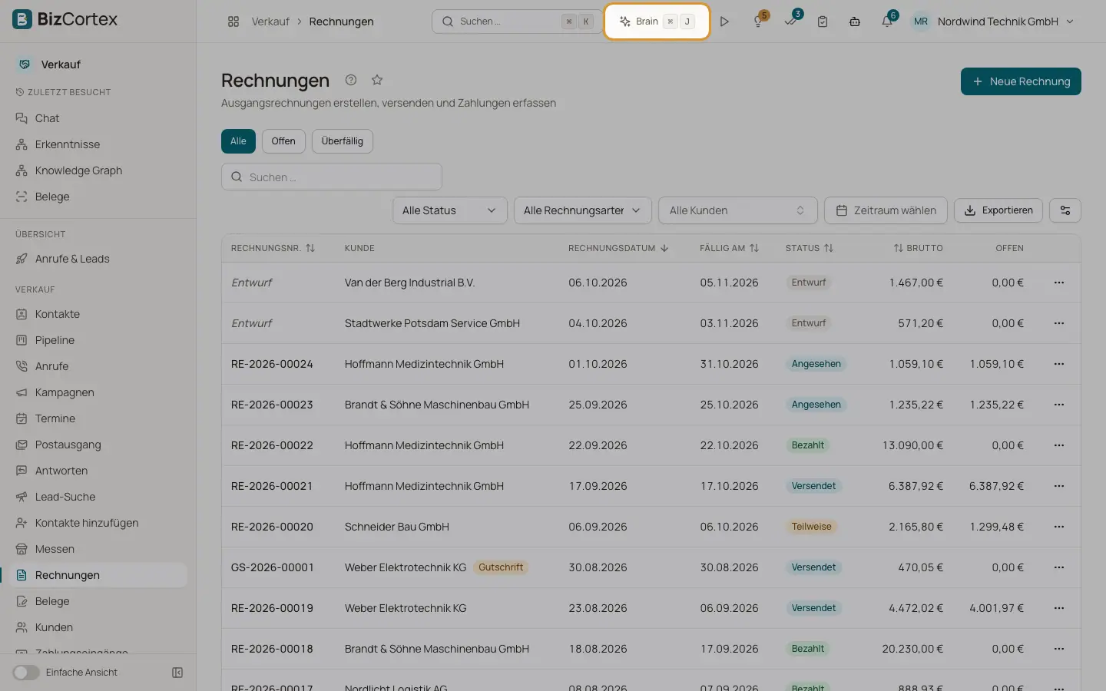1106x691 pixels.
Task: Open the robot assistant icon in top bar
Action: coord(855,21)
